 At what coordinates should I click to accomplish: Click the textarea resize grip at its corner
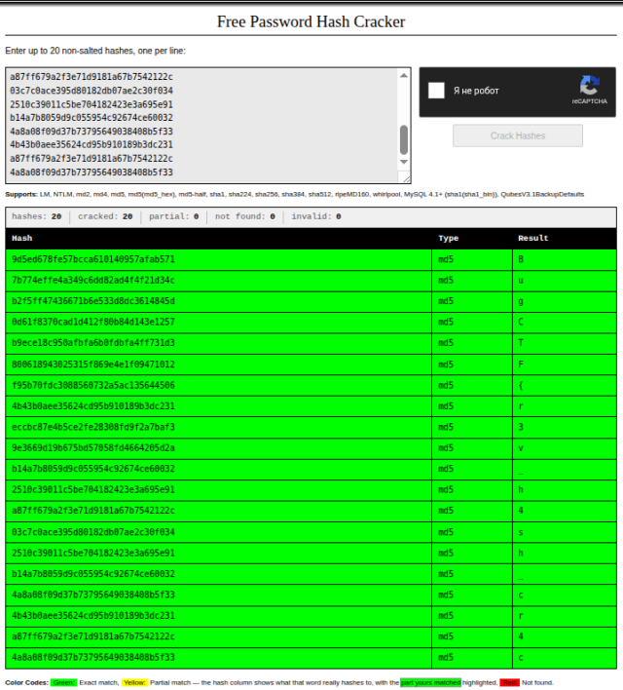(406, 178)
